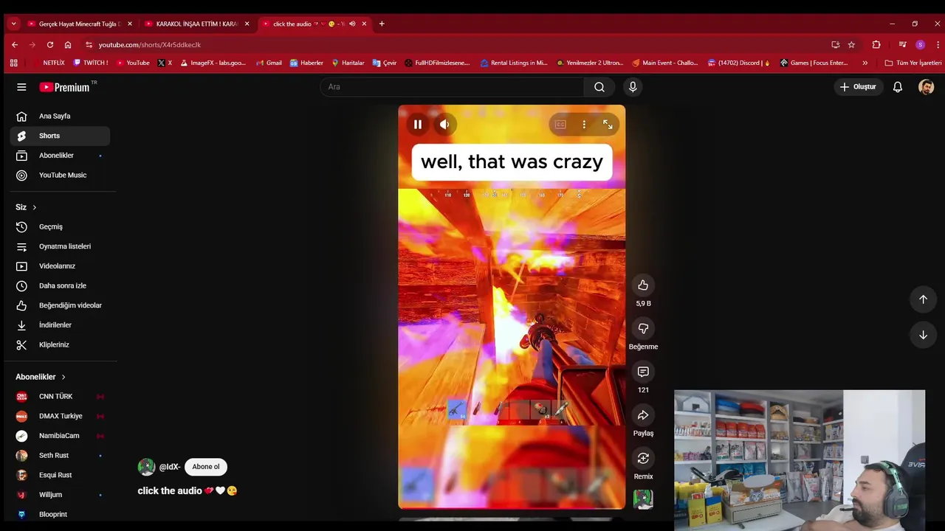Viewport: 945px width, 531px height.
Task: Open İndirilenler
Action: pos(60,325)
